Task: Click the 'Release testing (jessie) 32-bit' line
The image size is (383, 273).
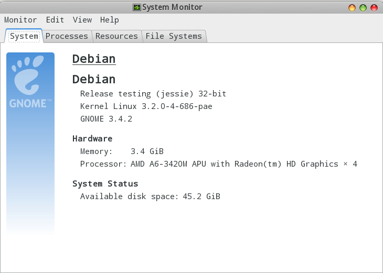Action: pyautogui.click(x=153, y=94)
